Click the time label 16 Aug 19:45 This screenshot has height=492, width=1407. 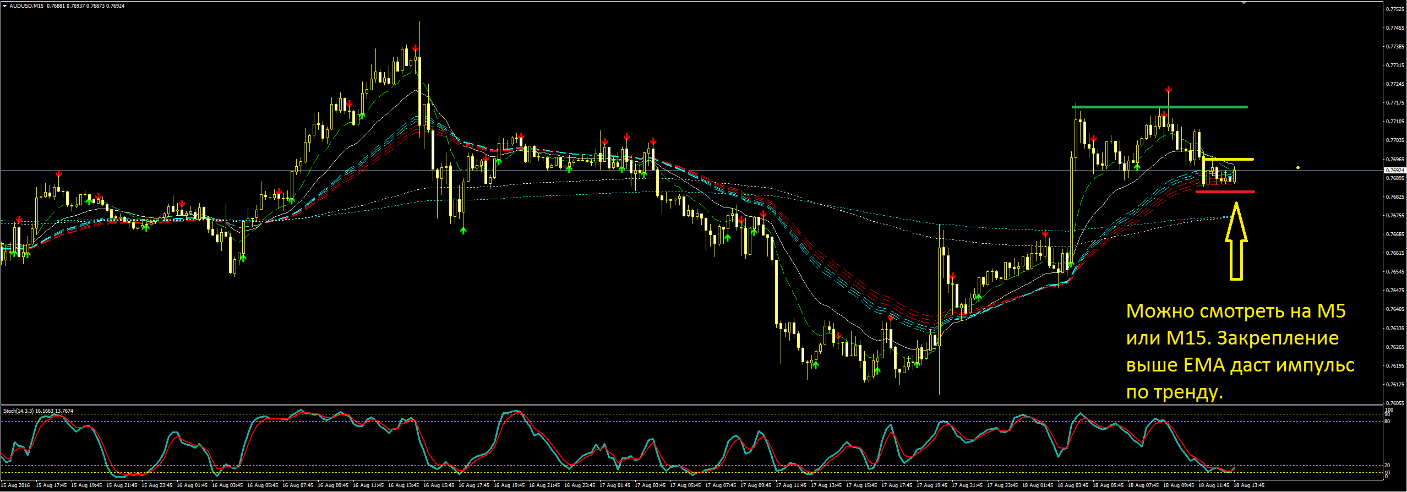[509, 485]
